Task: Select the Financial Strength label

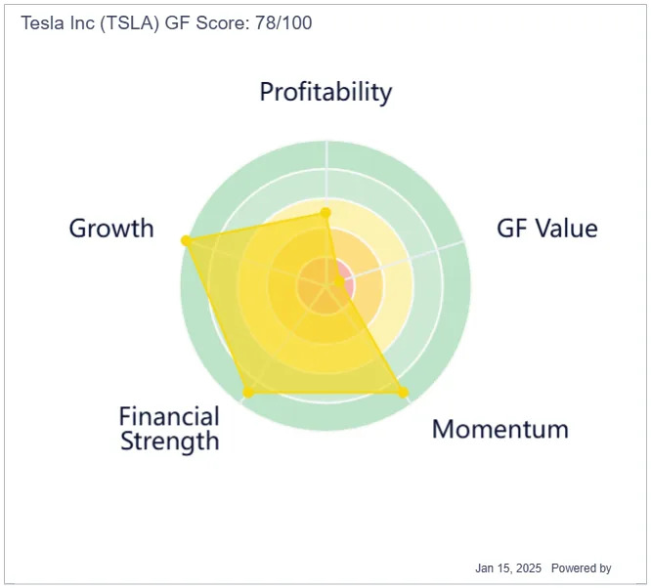Action: tap(169, 429)
